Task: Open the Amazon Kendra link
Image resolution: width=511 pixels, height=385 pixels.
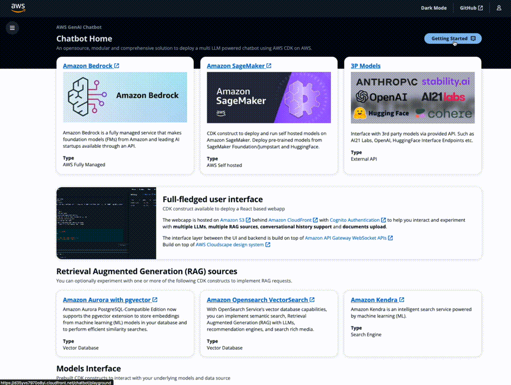Action: [x=374, y=300]
